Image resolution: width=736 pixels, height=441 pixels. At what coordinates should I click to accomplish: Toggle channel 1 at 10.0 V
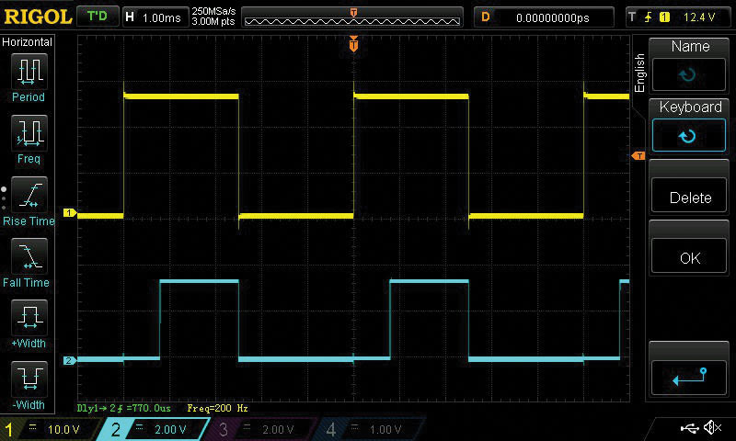pos(51,429)
